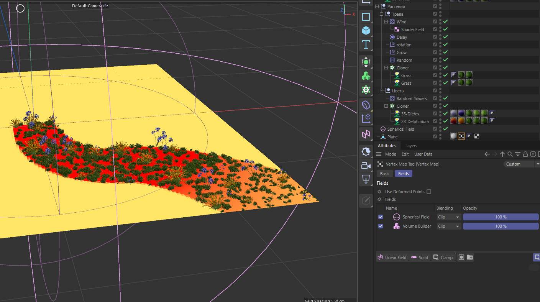
Task: Select the Cube primitive tool
Action: pyautogui.click(x=366, y=30)
